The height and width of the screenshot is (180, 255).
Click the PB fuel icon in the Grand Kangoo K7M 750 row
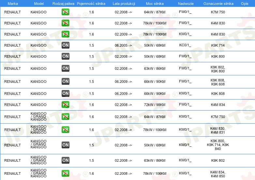65,116
